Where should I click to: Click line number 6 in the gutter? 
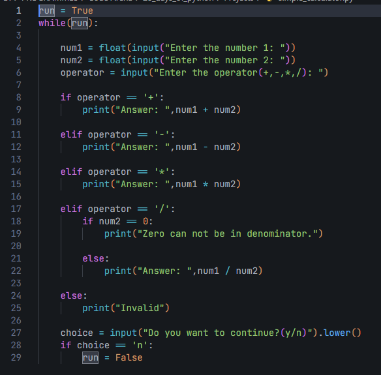click(18, 72)
